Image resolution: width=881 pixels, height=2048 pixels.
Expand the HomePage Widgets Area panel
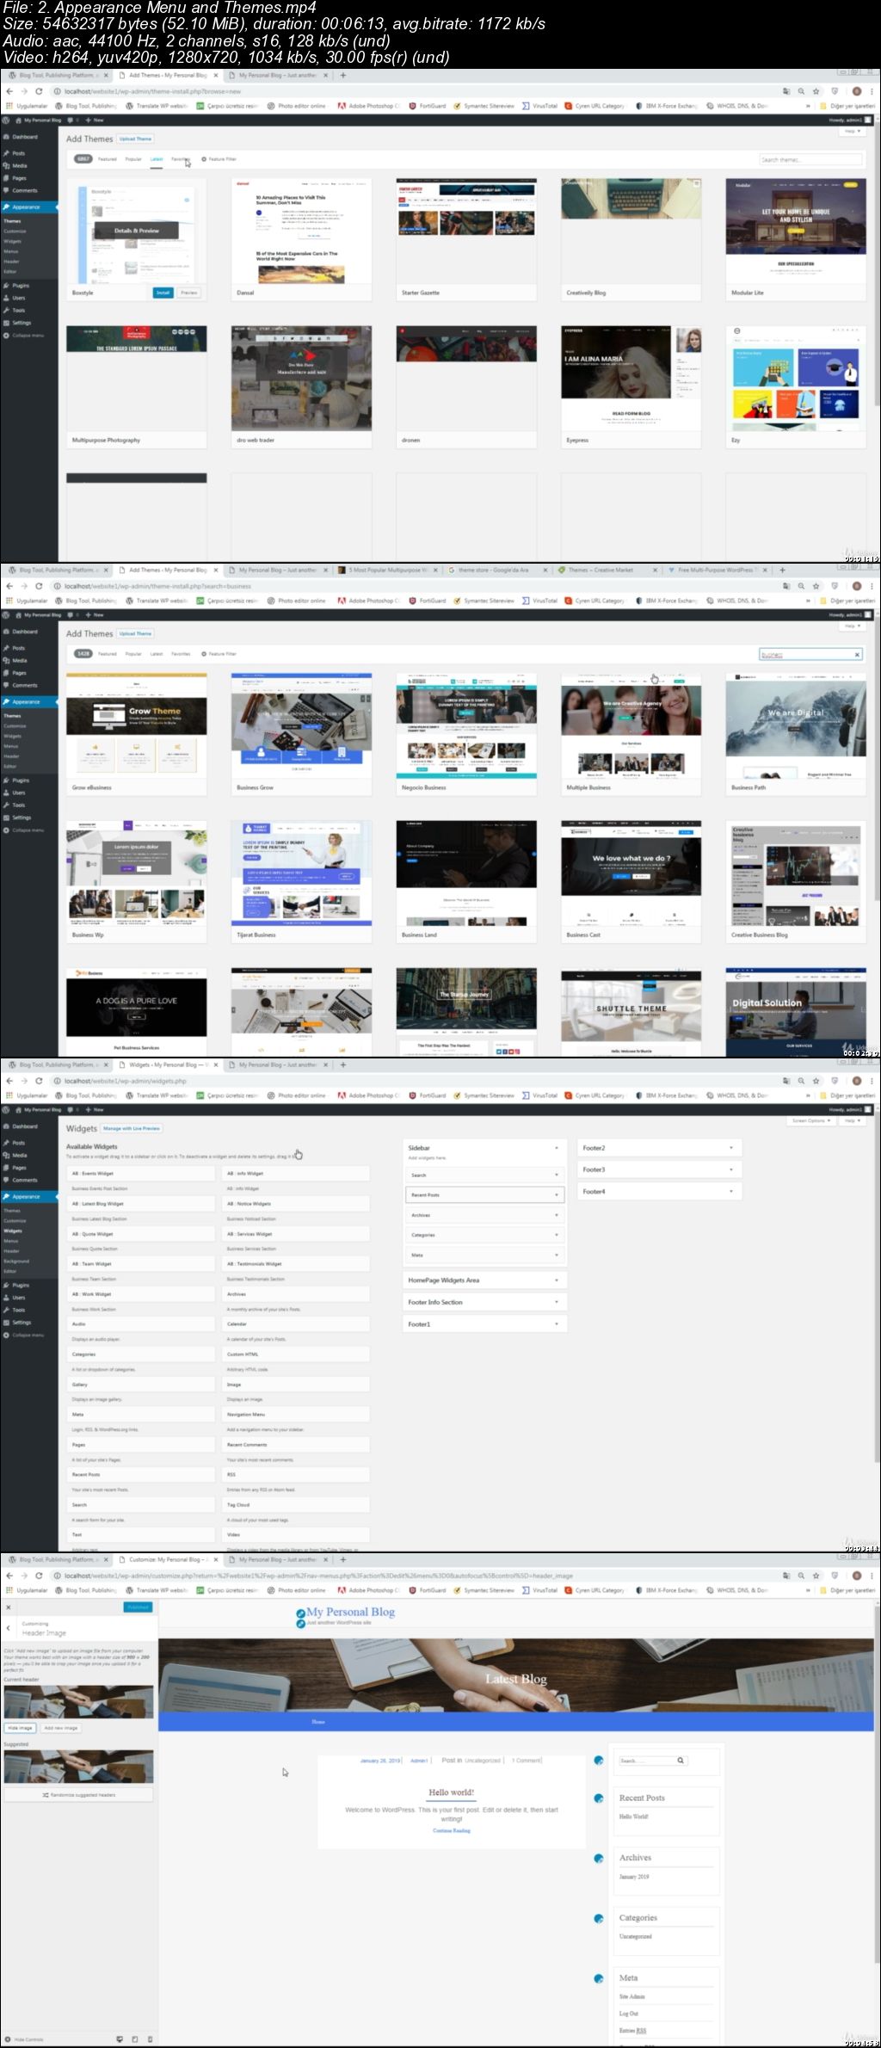[x=485, y=1280]
